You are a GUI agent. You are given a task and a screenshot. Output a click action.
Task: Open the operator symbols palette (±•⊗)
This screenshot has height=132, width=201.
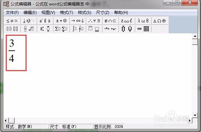point(61,21)
